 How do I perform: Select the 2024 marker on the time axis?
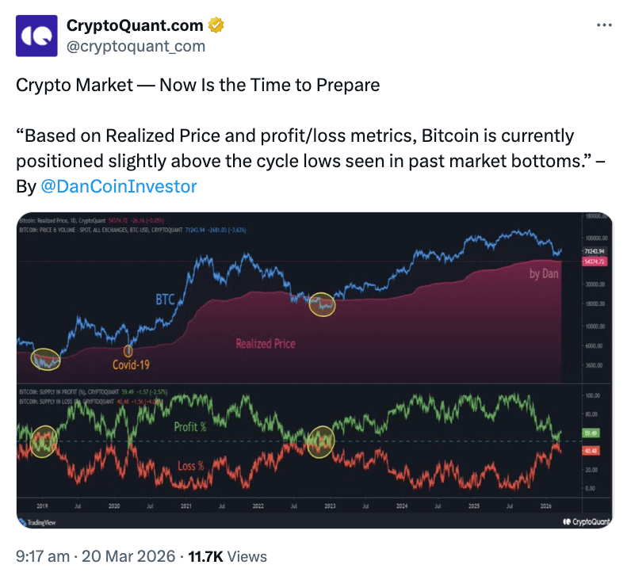tap(402, 506)
